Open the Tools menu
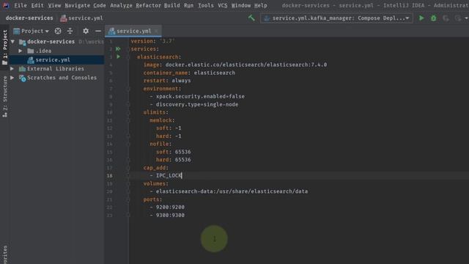 (206, 5)
